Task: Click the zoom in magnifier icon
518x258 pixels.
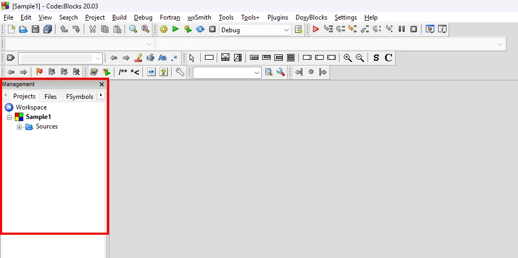Action: point(347,58)
